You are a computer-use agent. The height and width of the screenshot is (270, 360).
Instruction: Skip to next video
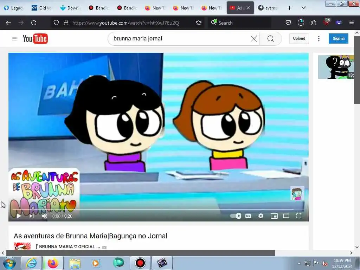[32, 216]
